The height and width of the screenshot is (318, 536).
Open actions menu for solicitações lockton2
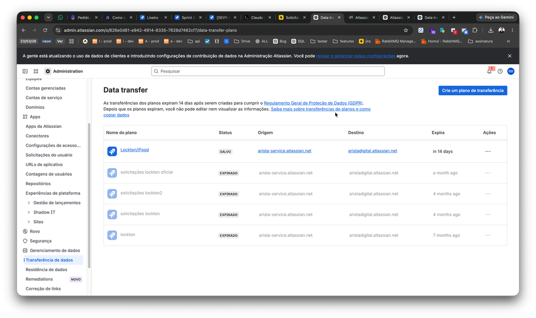[x=488, y=194]
